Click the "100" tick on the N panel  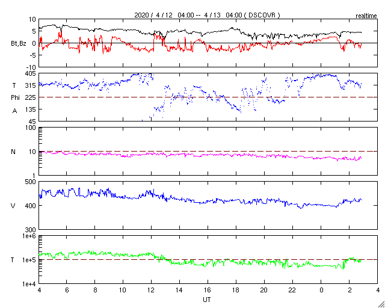[31, 128]
